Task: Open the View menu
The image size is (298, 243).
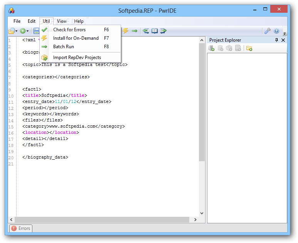Action: click(62, 21)
